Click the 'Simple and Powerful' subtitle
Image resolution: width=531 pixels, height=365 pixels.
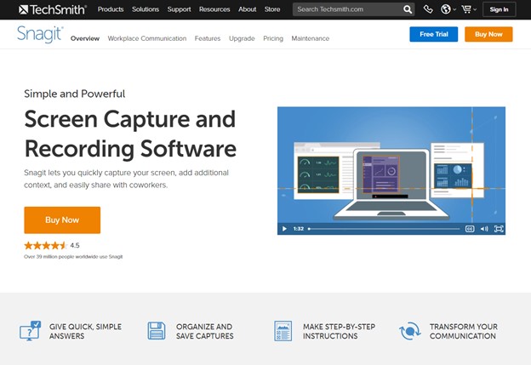pyautogui.click(x=75, y=94)
